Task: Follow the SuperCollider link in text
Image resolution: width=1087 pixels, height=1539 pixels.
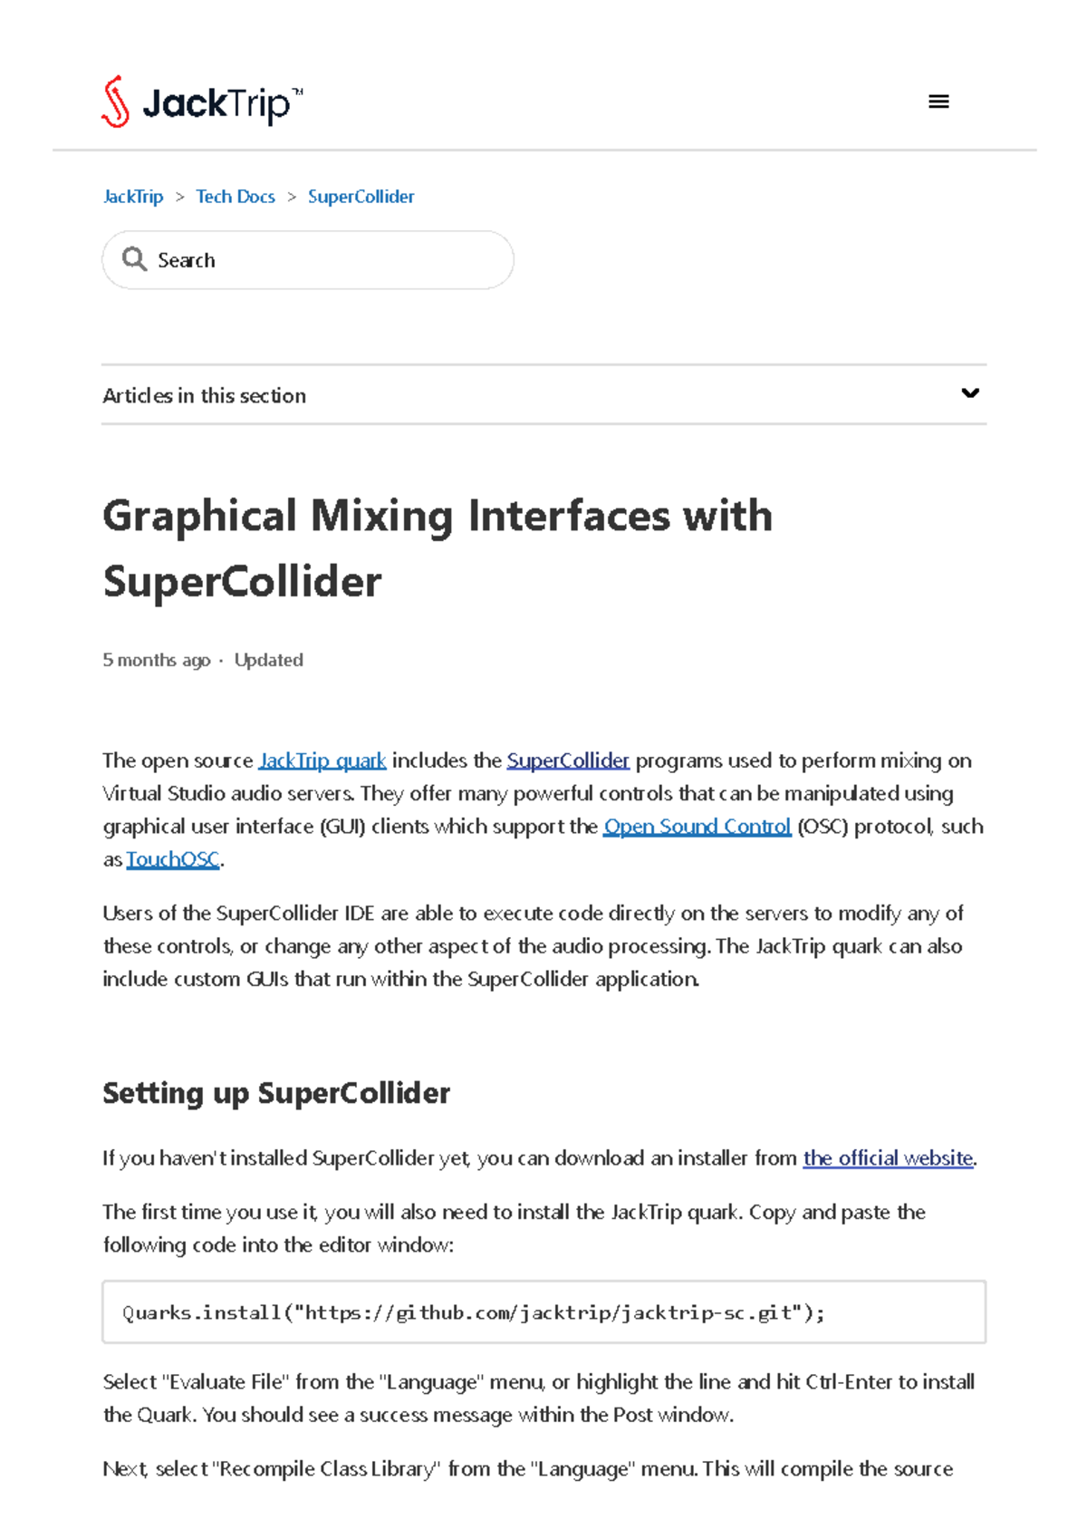Action: point(569,760)
